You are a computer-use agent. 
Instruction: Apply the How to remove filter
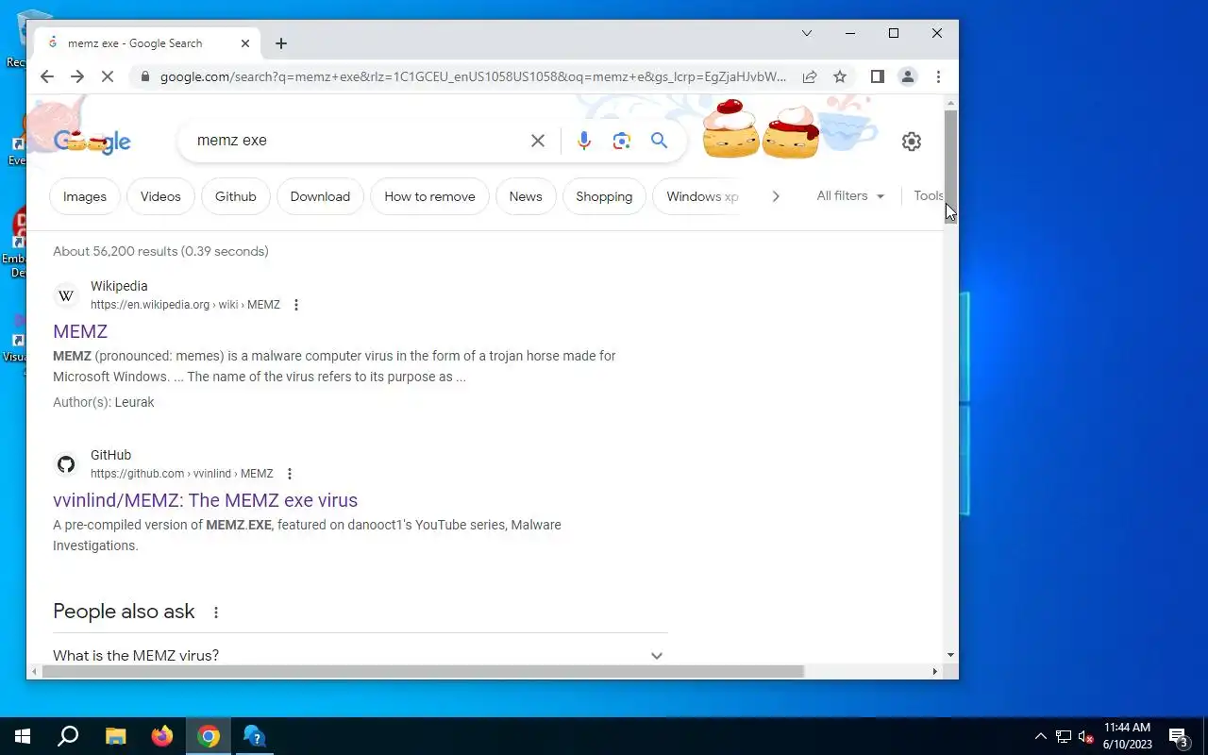pyautogui.click(x=429, y=196)
